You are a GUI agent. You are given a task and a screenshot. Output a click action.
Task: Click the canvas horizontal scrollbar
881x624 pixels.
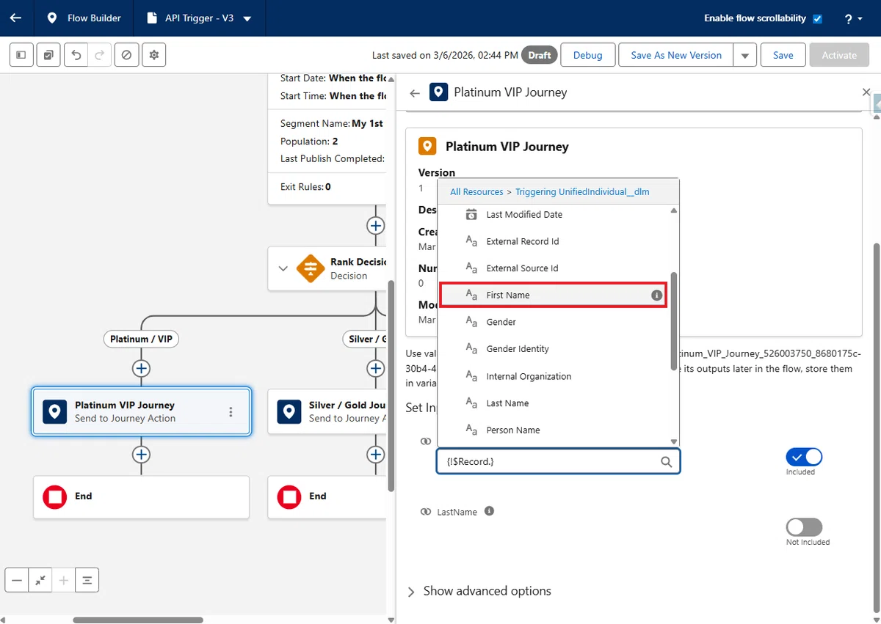point(138,620)
